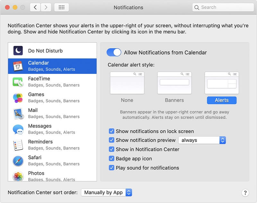
Task: Uncheck Play sound for notifications
Action: [111, 168]
